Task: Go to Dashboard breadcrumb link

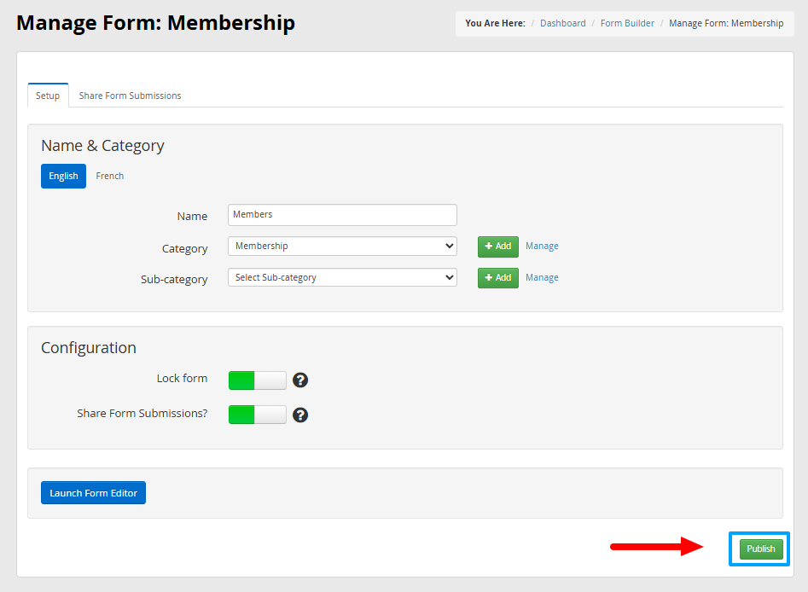Action: (563, 23)
